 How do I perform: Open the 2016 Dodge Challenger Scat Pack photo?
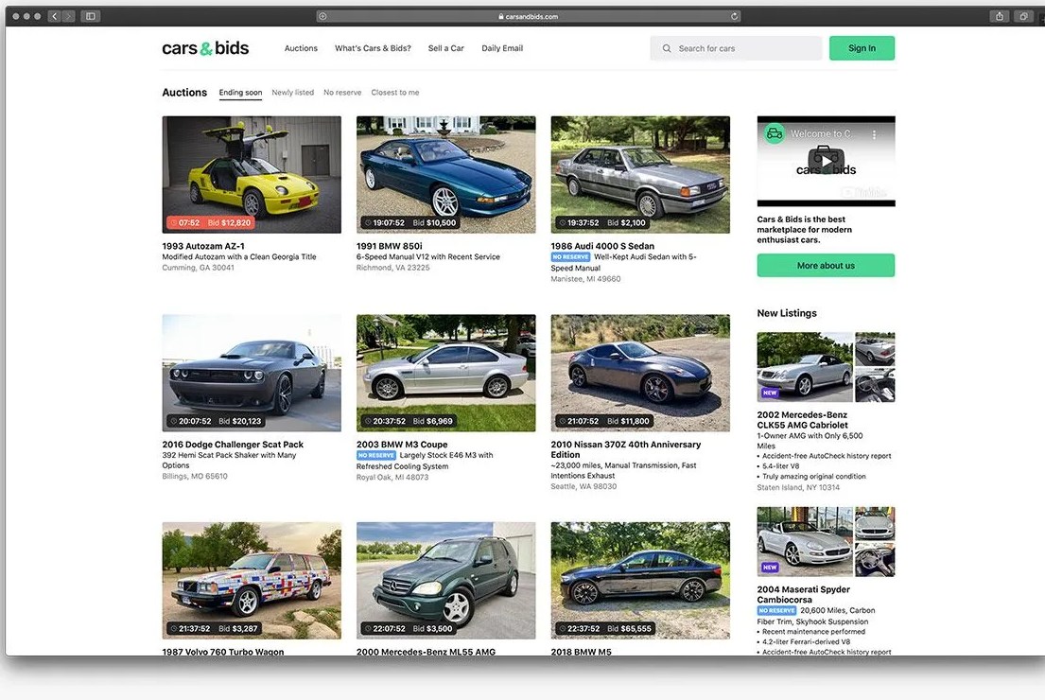click(x=252, y=373)
